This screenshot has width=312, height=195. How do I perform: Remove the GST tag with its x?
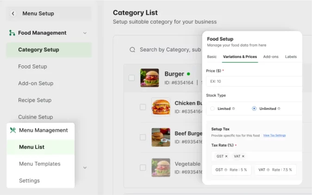pyautogui.click(x=226, y=156)
